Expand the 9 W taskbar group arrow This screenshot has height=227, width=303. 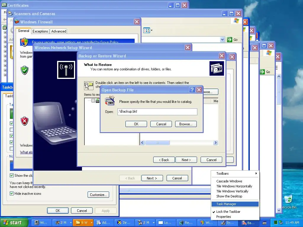(91, 223)
